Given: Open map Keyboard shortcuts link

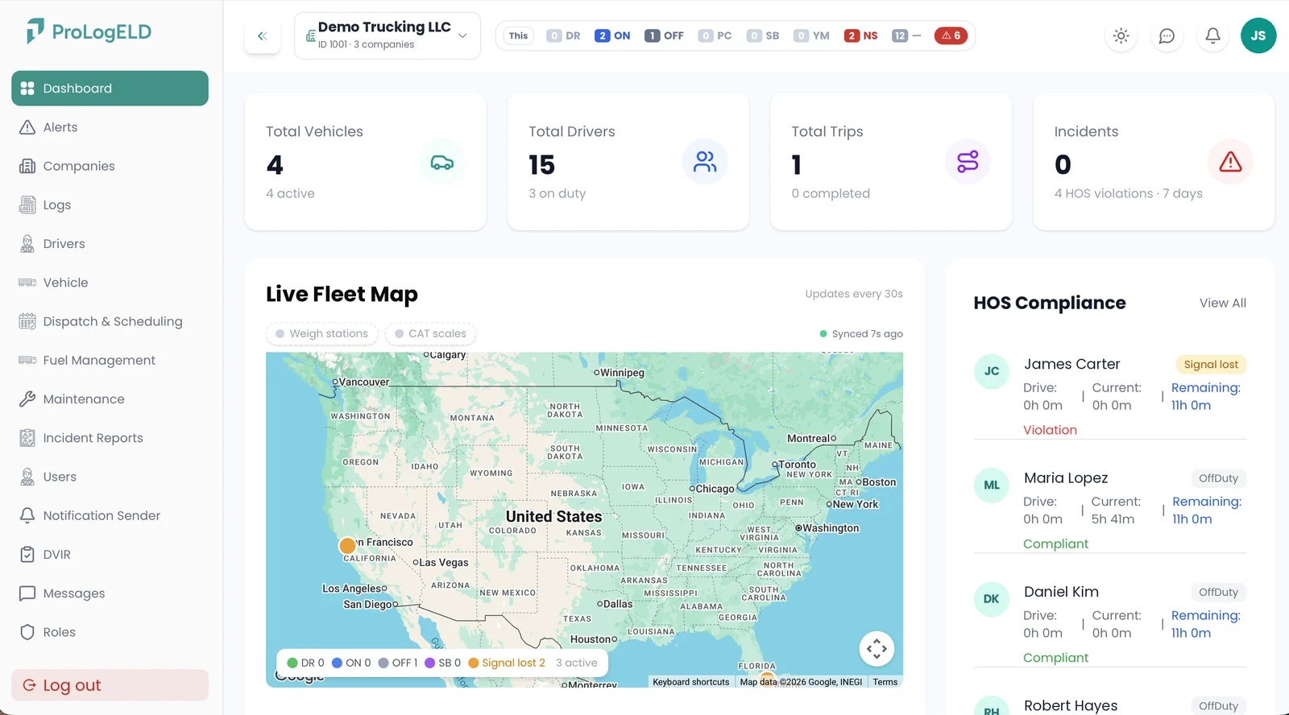Looking at the screenshot, I should [690, 682].
